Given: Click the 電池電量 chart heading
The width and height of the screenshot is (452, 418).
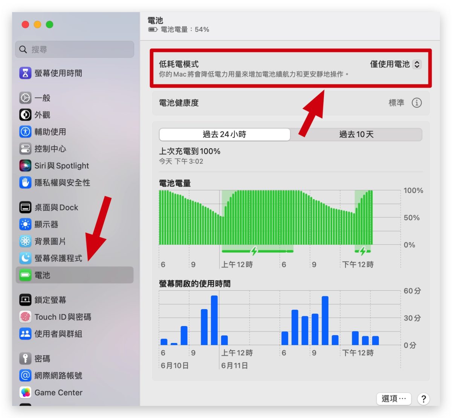Looking at the screenshot, I should click(x=175, y=183).
